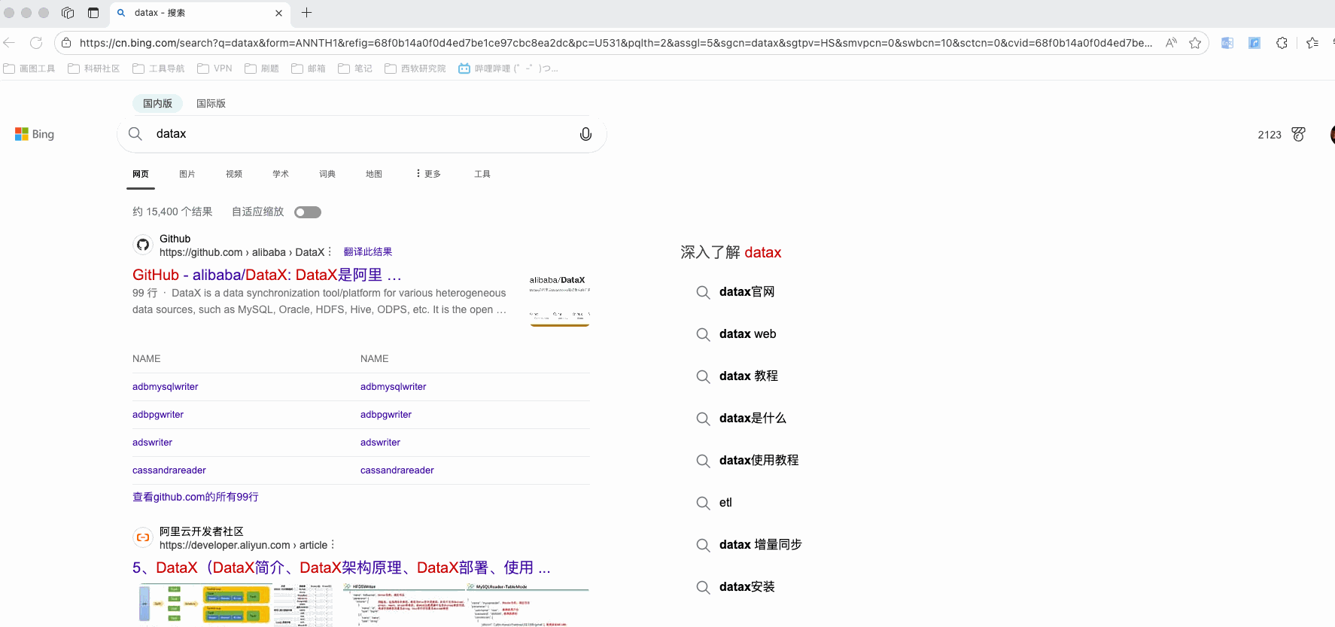View site information lock icon

[x=66, y=43]
